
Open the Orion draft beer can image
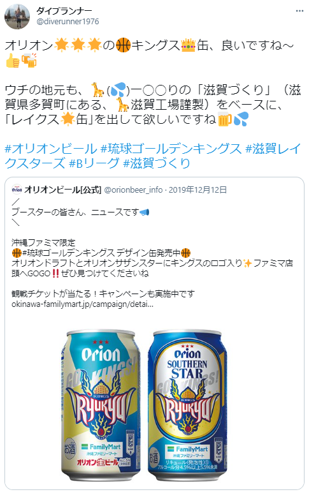101,406
